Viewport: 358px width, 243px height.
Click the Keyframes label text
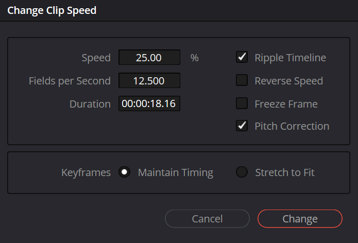(x=86, y=172)
